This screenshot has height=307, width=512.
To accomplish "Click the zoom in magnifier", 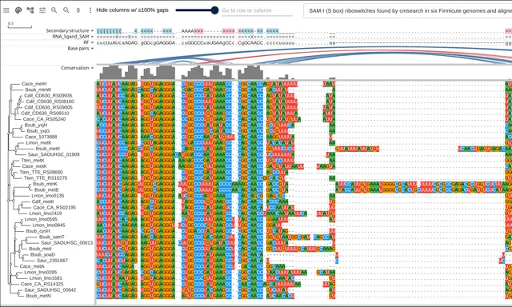I will 54,10.
